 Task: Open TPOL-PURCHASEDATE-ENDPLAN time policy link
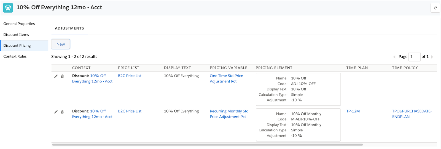click(412, 114)
